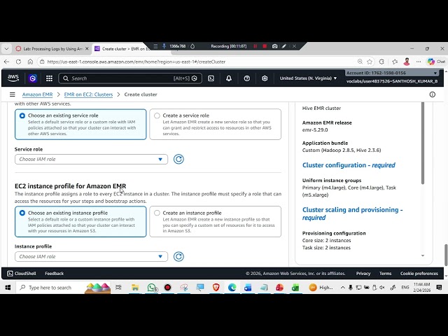Refresh the Instance profile list
Viewport: 448px width, 336px height.
[x=178, y=257]
